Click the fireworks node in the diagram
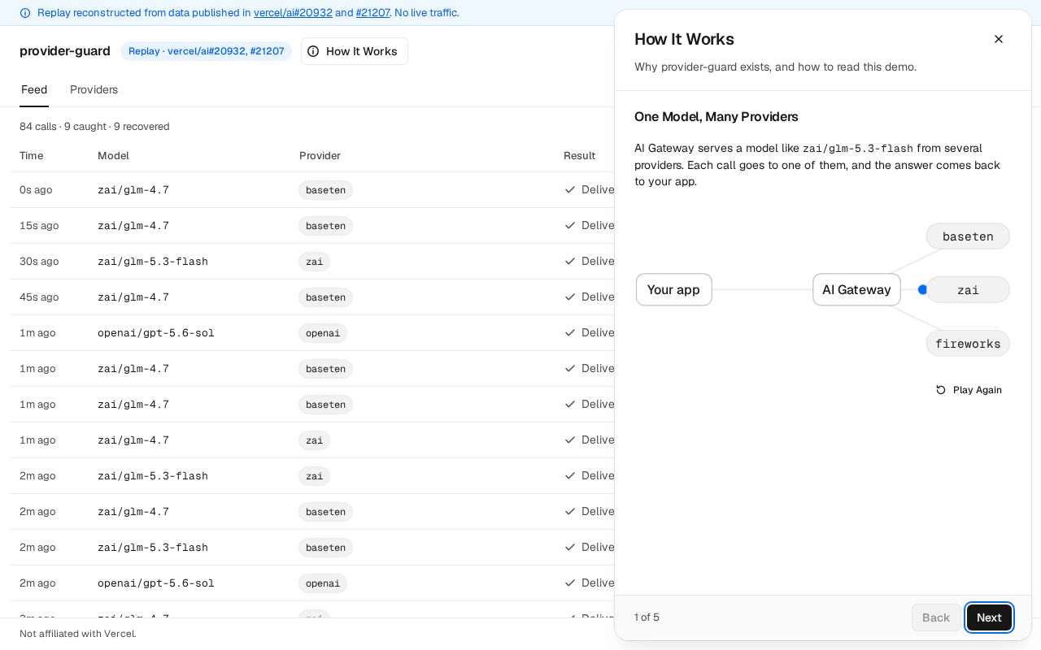 point(968,344)
